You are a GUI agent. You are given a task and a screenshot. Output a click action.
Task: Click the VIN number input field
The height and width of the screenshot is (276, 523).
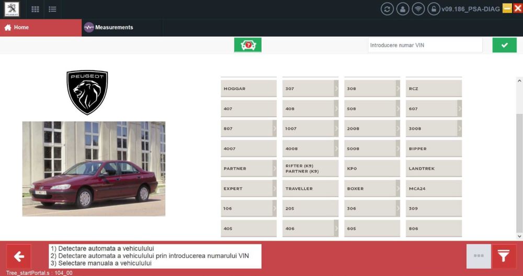click(x=425, y=45)
